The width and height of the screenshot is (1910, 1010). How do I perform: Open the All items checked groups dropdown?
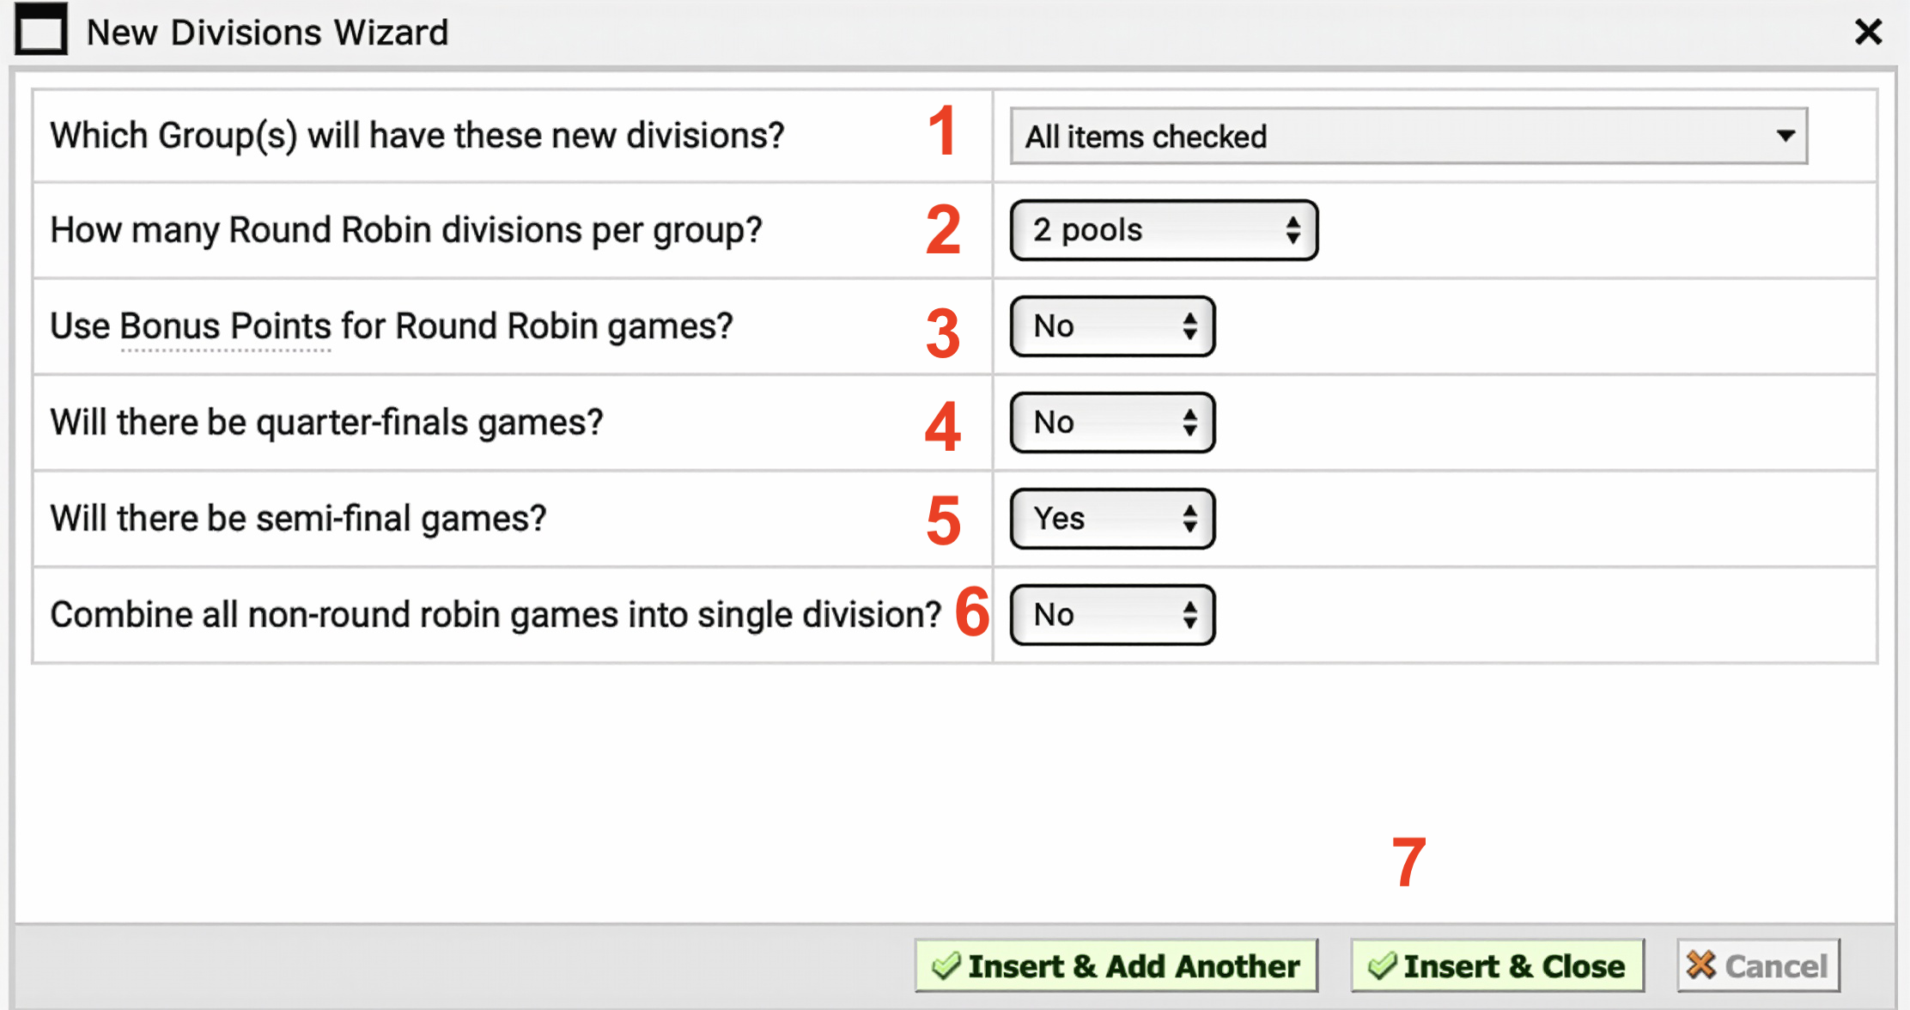[1408, 136]
